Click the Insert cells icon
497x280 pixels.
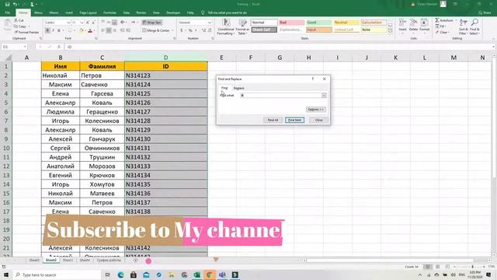pyautogui.click(x=402, y=25)
